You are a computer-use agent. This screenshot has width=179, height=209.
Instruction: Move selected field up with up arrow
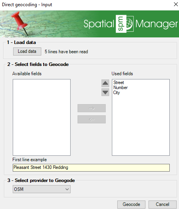pyautogui.click(x=105, y=83)
